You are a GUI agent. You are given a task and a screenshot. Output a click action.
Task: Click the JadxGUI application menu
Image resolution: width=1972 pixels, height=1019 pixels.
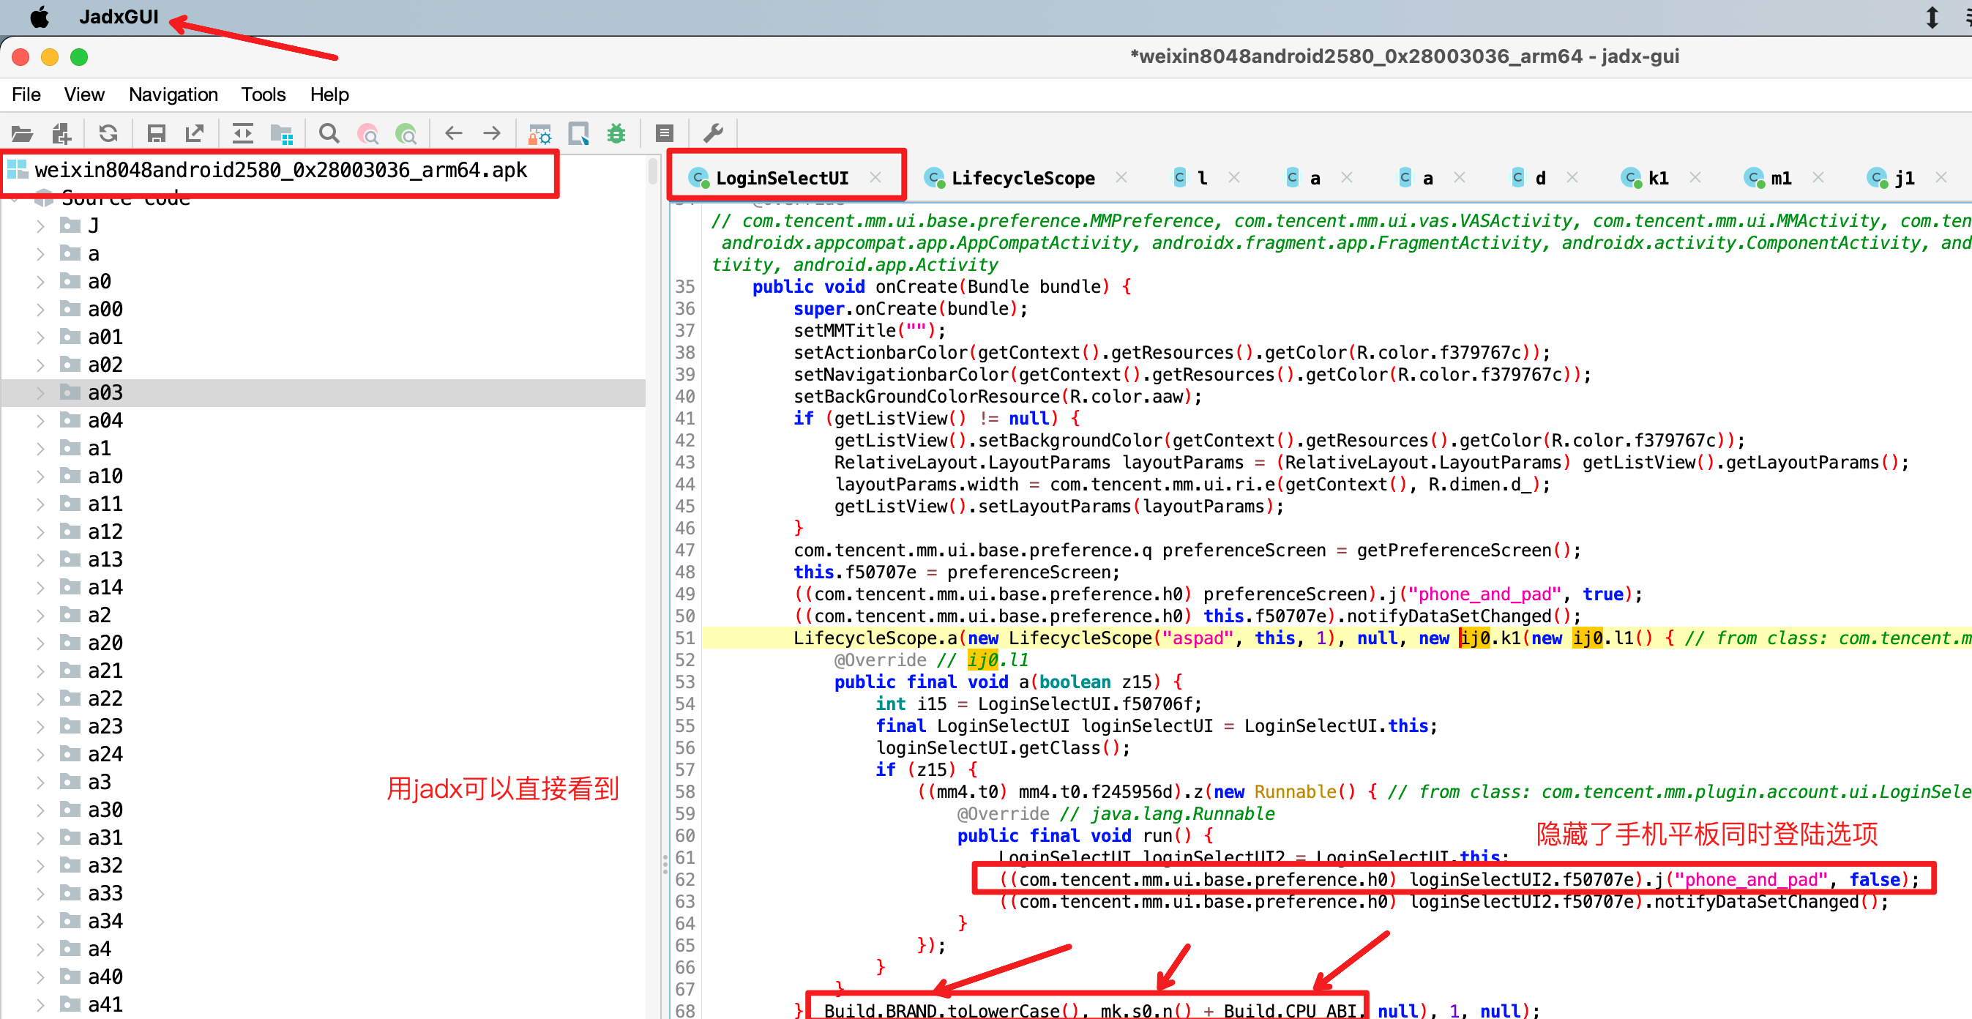tap(119, 17)
